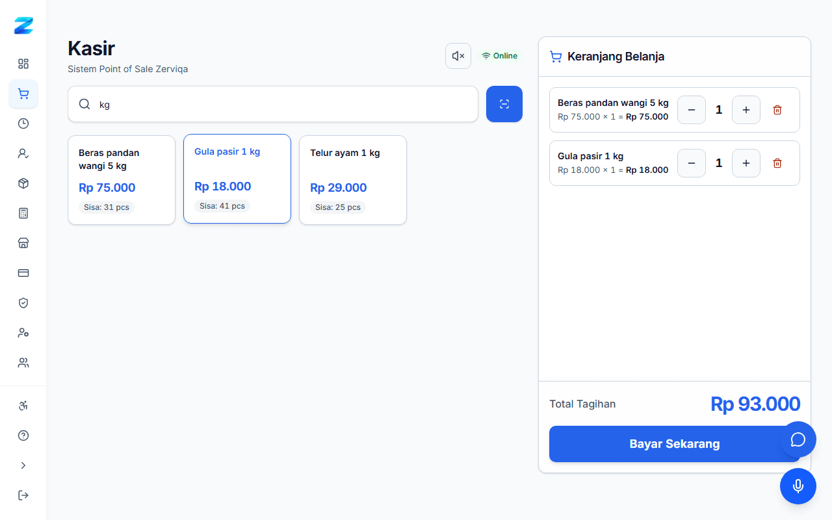Open the products box icon in sidebar
832x520 pixels.
tap(23, 183)
